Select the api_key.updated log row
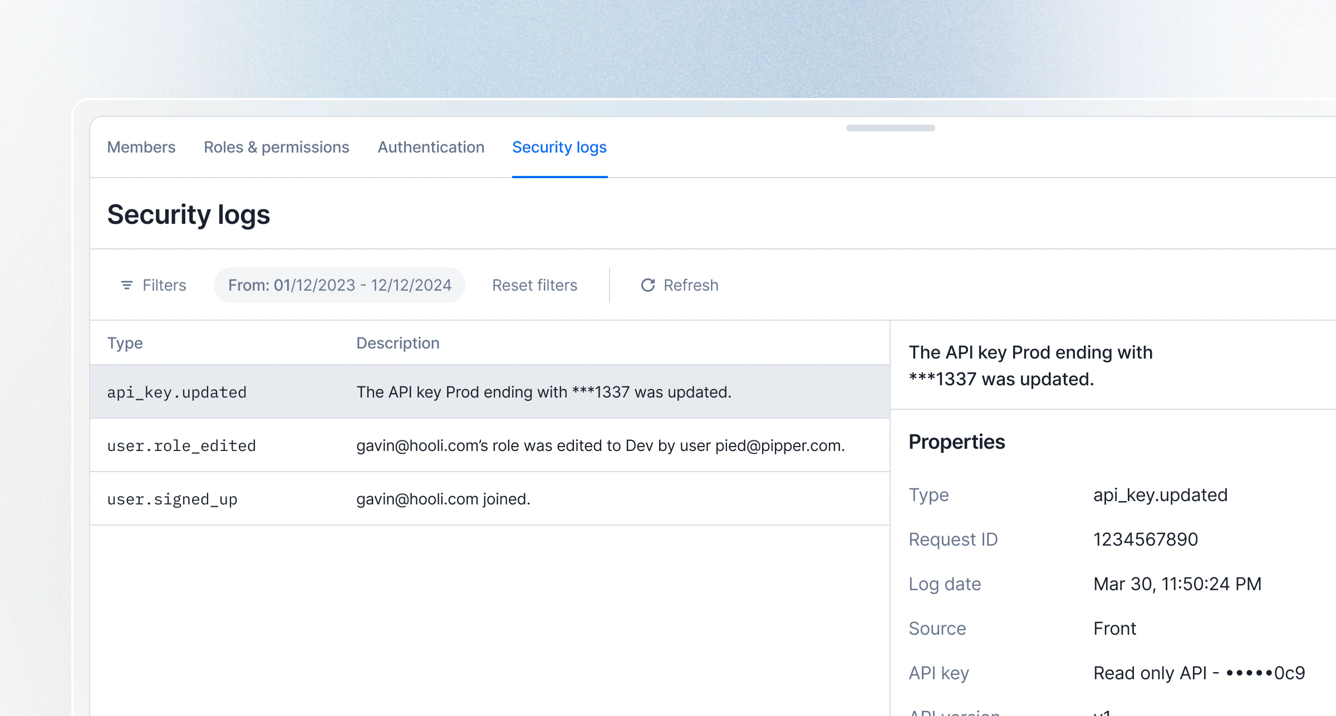This screenshot has width=1336, height=716. (x=490, y=392)
